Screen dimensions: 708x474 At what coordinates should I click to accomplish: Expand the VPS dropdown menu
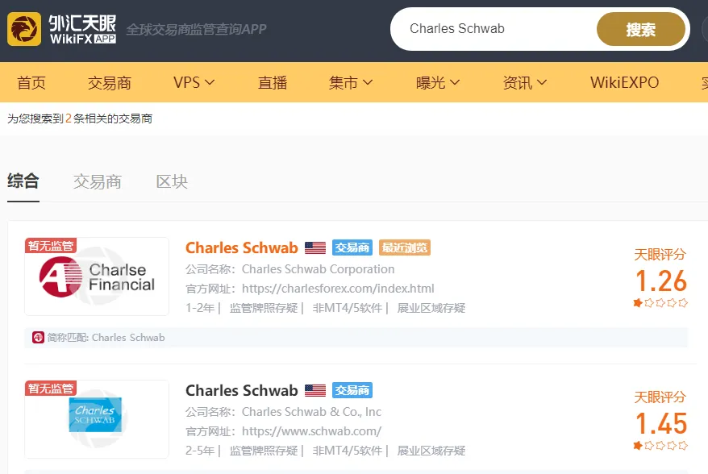point(194,82)
